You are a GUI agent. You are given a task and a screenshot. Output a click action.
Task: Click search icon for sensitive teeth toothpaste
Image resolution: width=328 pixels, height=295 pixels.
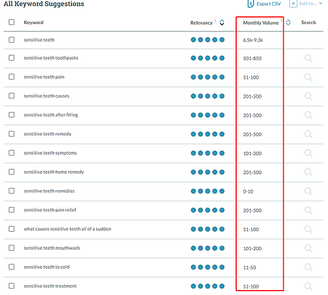pyautogui.click(x=308, y=58)
